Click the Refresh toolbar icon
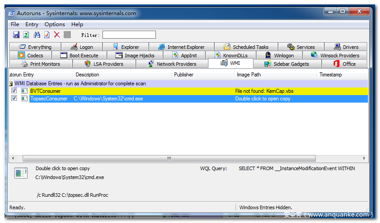 [26, 35]
